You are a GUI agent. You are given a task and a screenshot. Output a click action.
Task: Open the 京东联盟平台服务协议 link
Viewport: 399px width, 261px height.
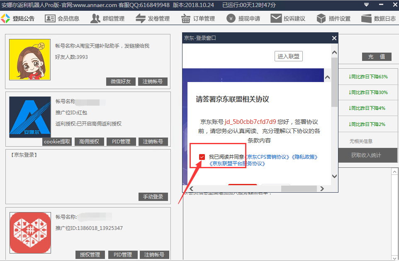coord(237,164)
